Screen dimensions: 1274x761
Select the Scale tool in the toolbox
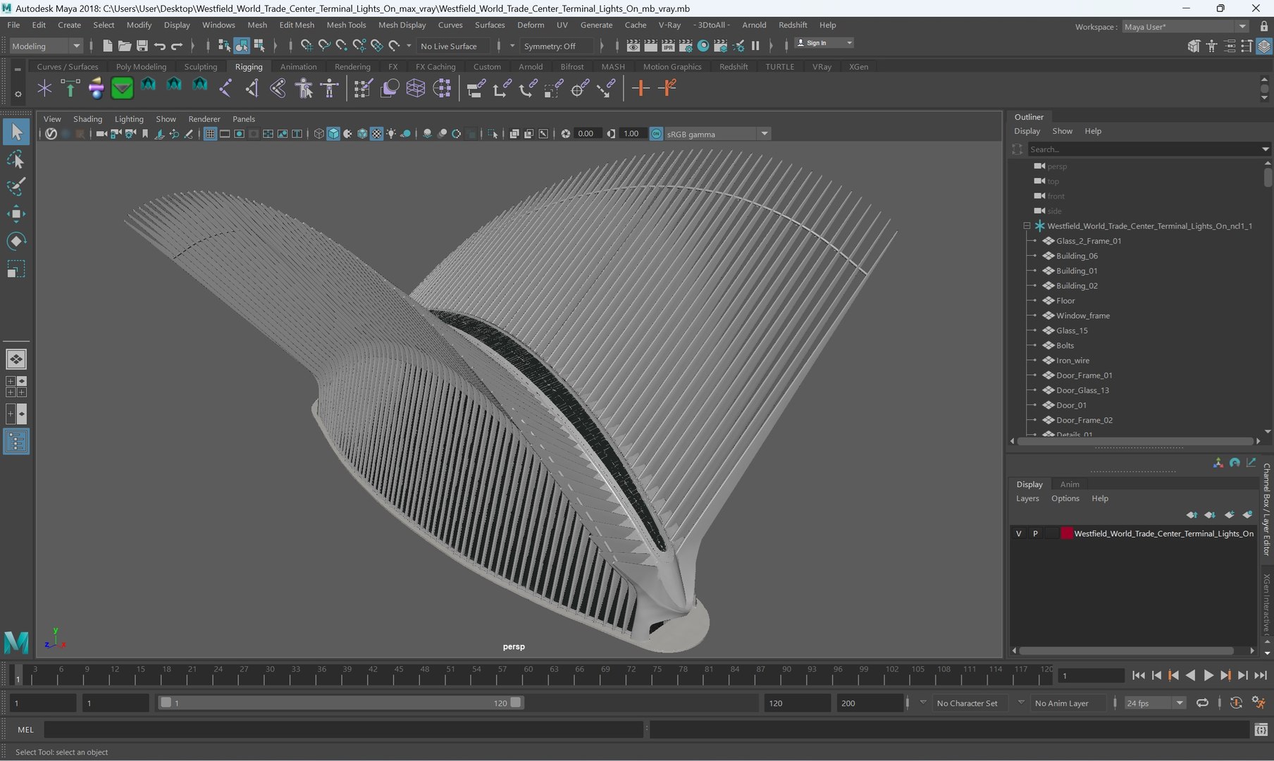pos(16,269)
